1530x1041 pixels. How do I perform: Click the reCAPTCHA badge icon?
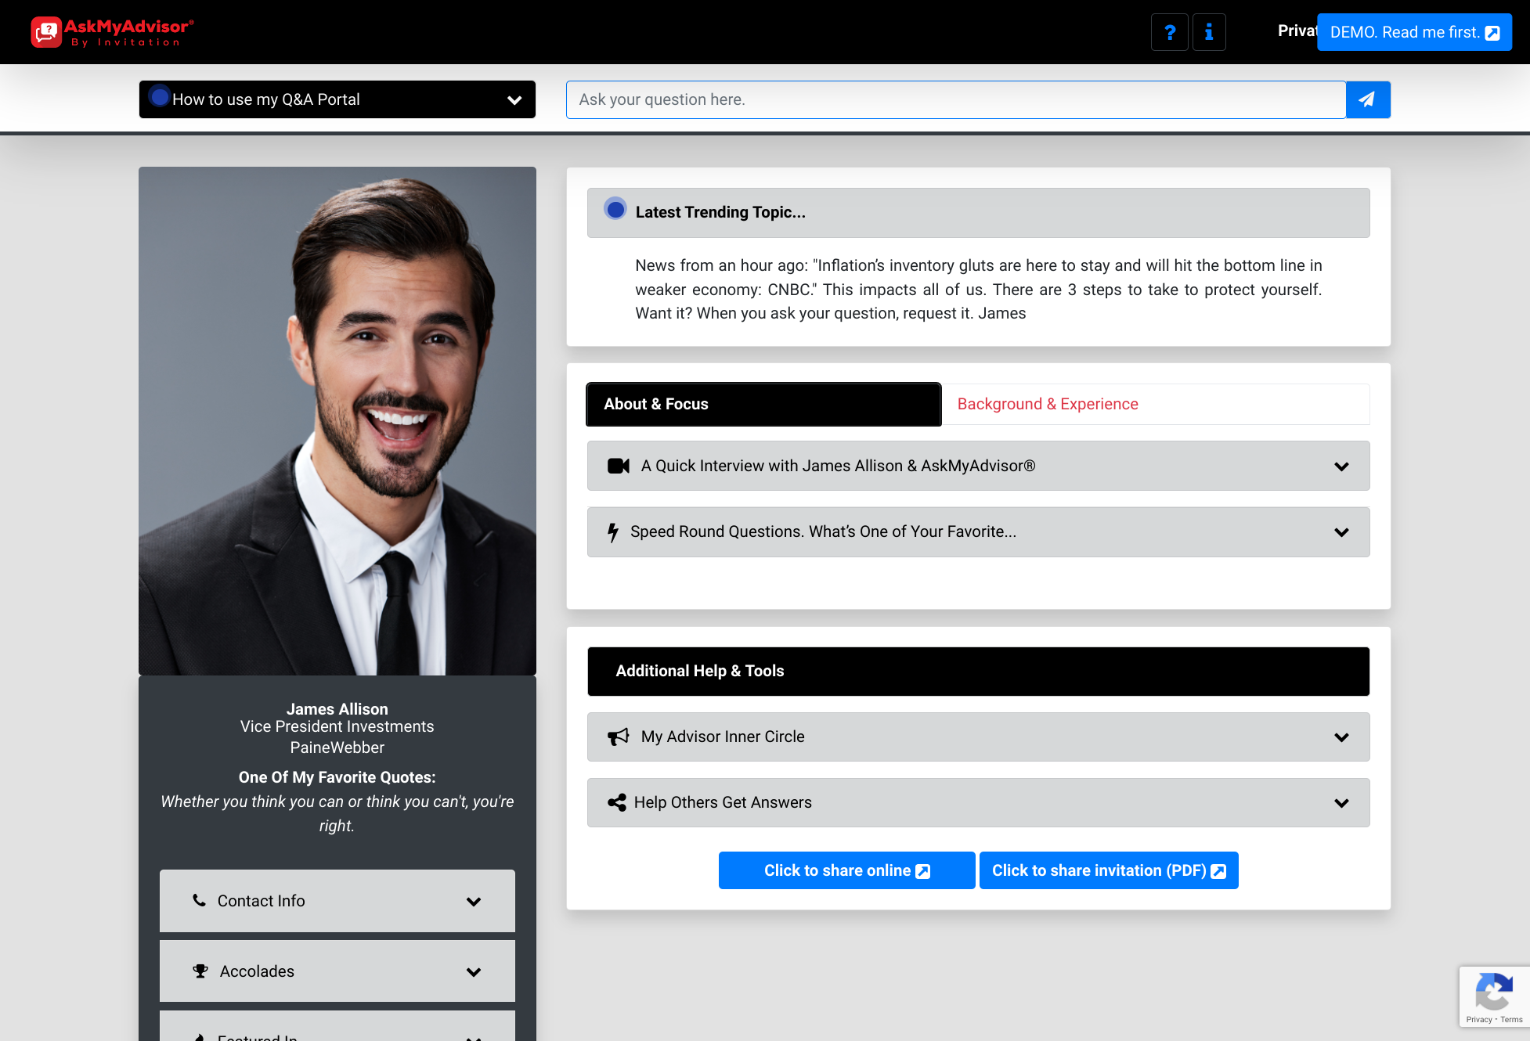click(1493, 990)
